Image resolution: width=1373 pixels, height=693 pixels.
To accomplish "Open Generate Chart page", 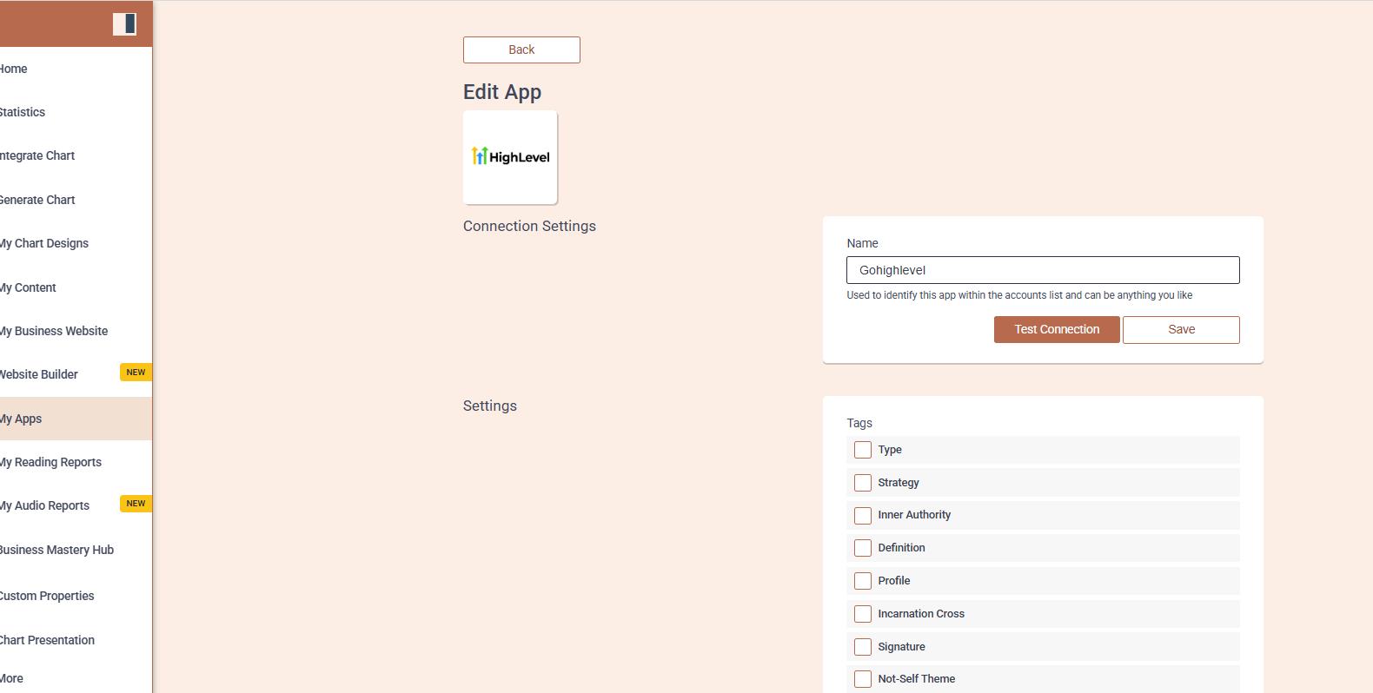I will (36, 200).
